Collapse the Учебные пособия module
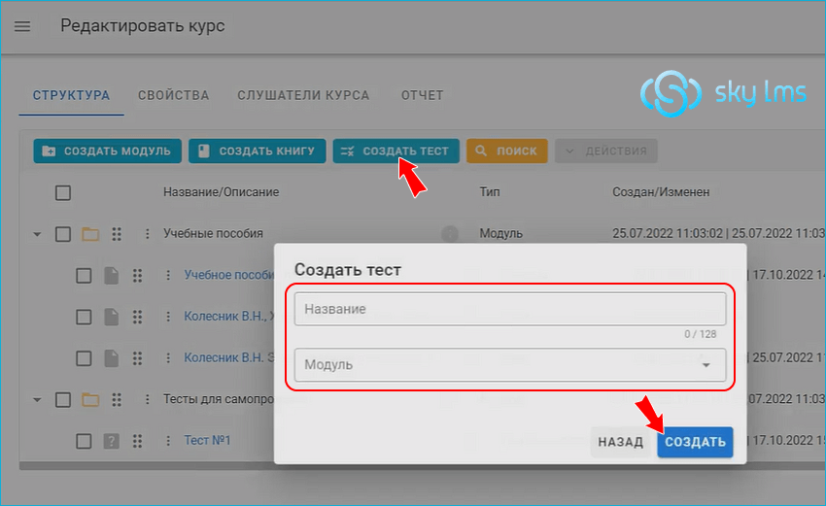Screen dimensions: 826x506 37,234
